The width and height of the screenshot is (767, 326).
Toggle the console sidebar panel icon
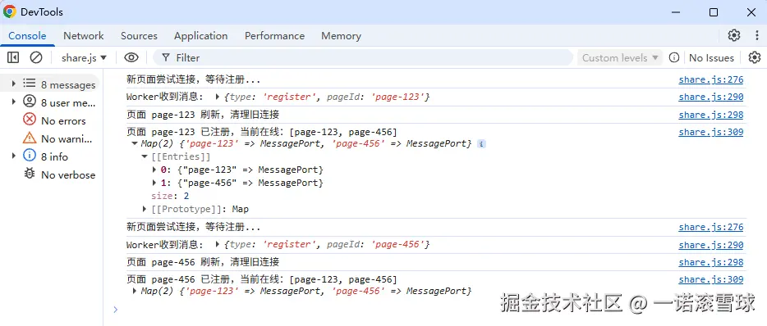pyautogui.click(x=13, y=57)
